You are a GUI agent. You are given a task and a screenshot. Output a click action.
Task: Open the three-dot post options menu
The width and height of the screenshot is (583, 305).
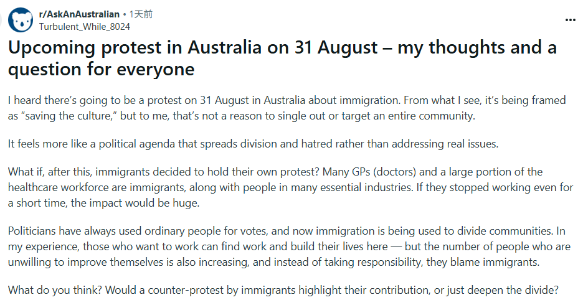[x=570, y=20]
